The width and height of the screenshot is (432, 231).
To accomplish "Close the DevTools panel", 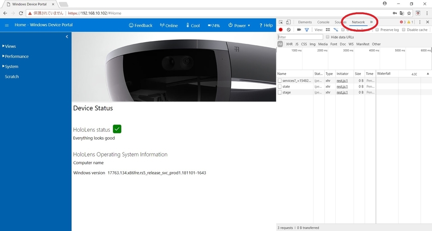I will (428, 22).
